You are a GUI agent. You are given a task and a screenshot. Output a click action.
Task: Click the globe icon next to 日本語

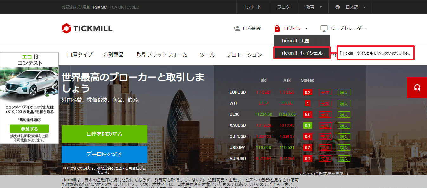pos(337,7)
